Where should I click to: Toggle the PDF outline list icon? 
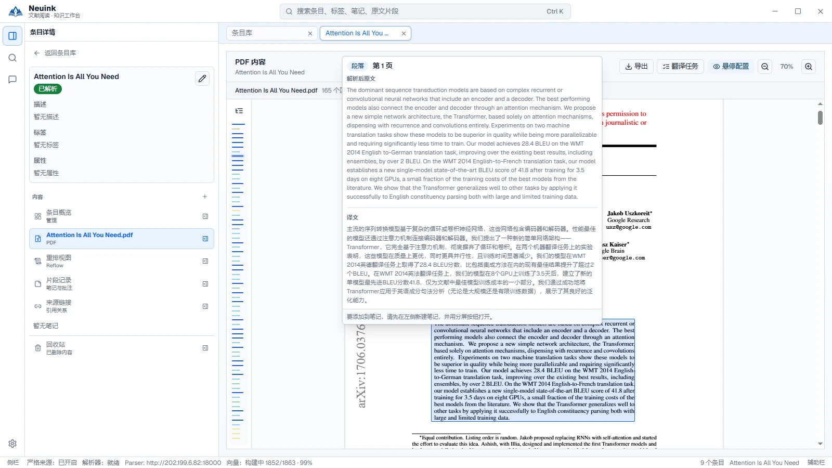[239, 111]
